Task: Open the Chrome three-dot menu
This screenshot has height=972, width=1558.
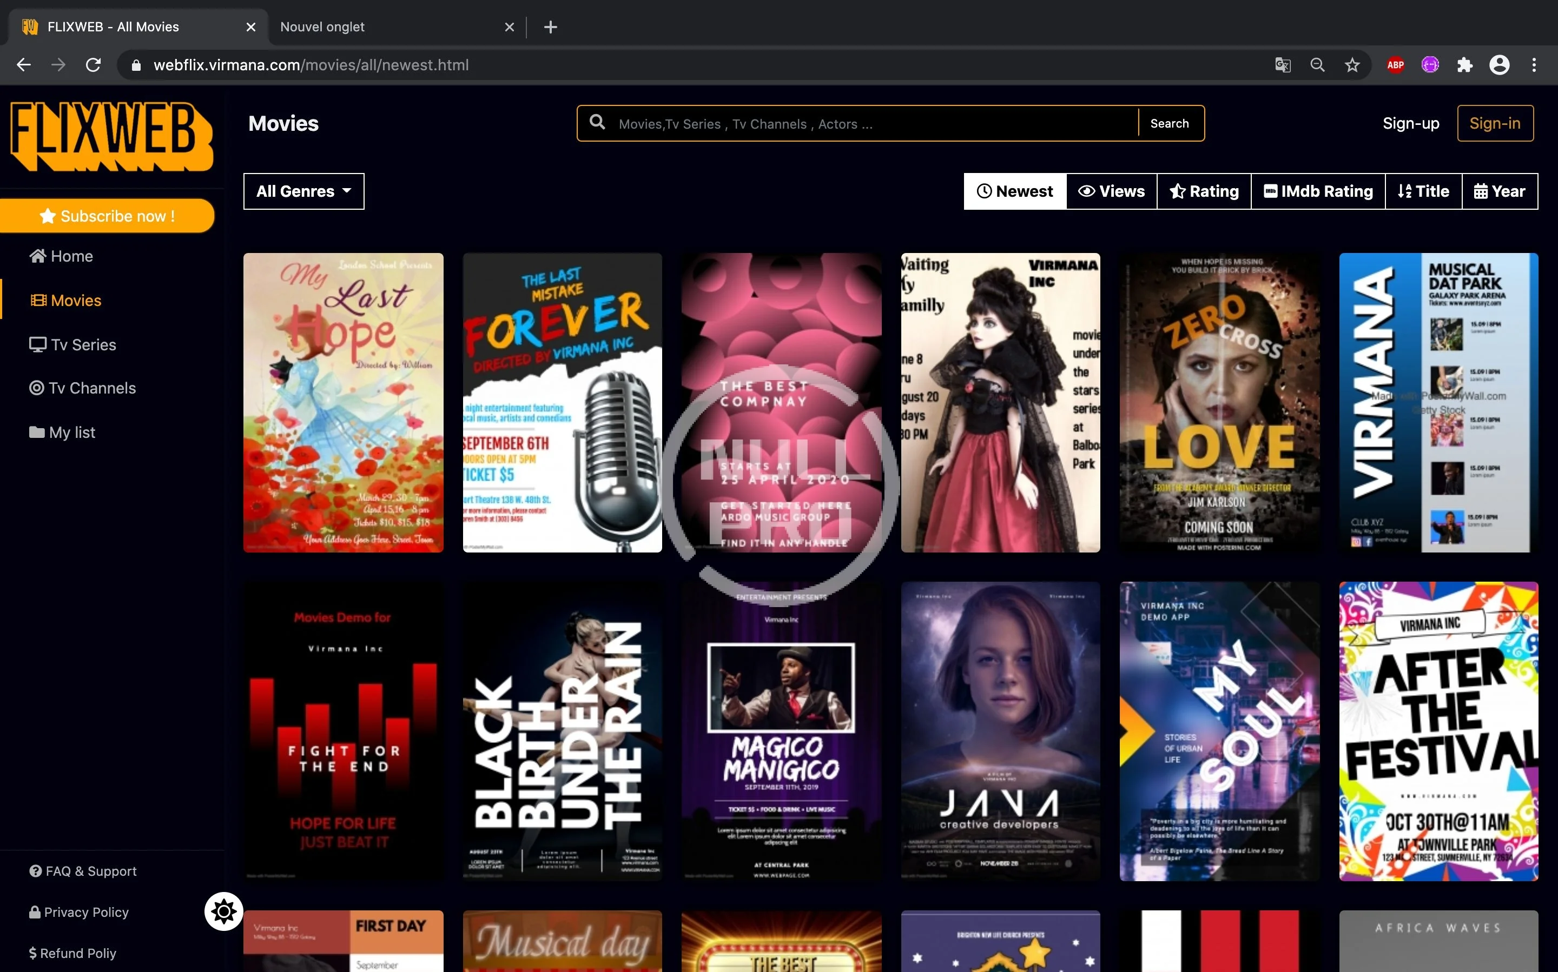Action: coord(1534,65)
